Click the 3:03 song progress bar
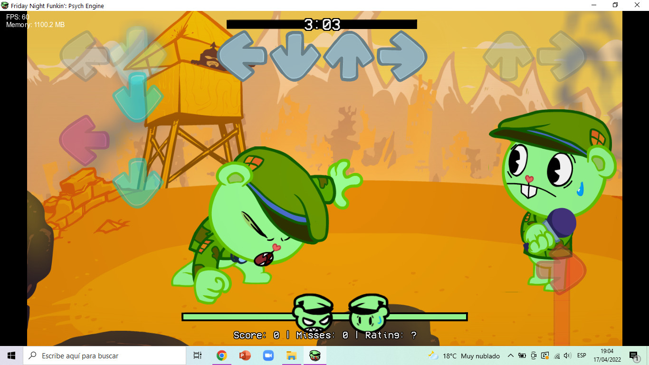 pyautogui.click(x=322, y=24)
